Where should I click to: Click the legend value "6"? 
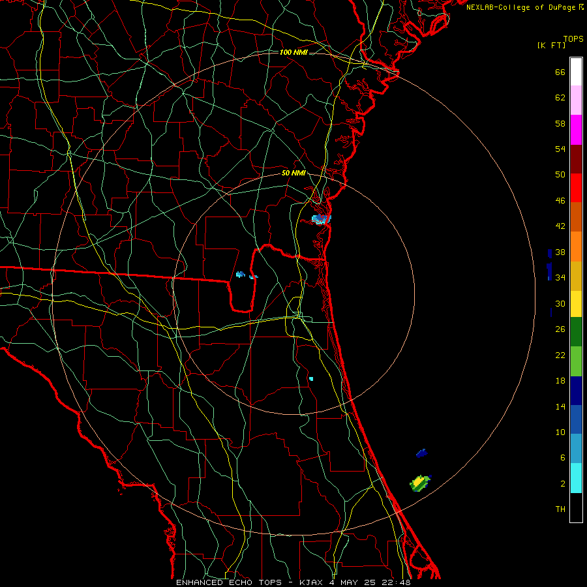[x=563, y=457]
